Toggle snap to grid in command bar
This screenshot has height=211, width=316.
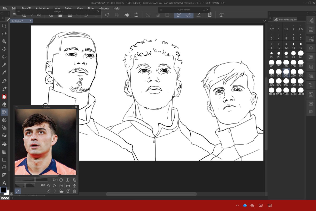coord(198,15)
